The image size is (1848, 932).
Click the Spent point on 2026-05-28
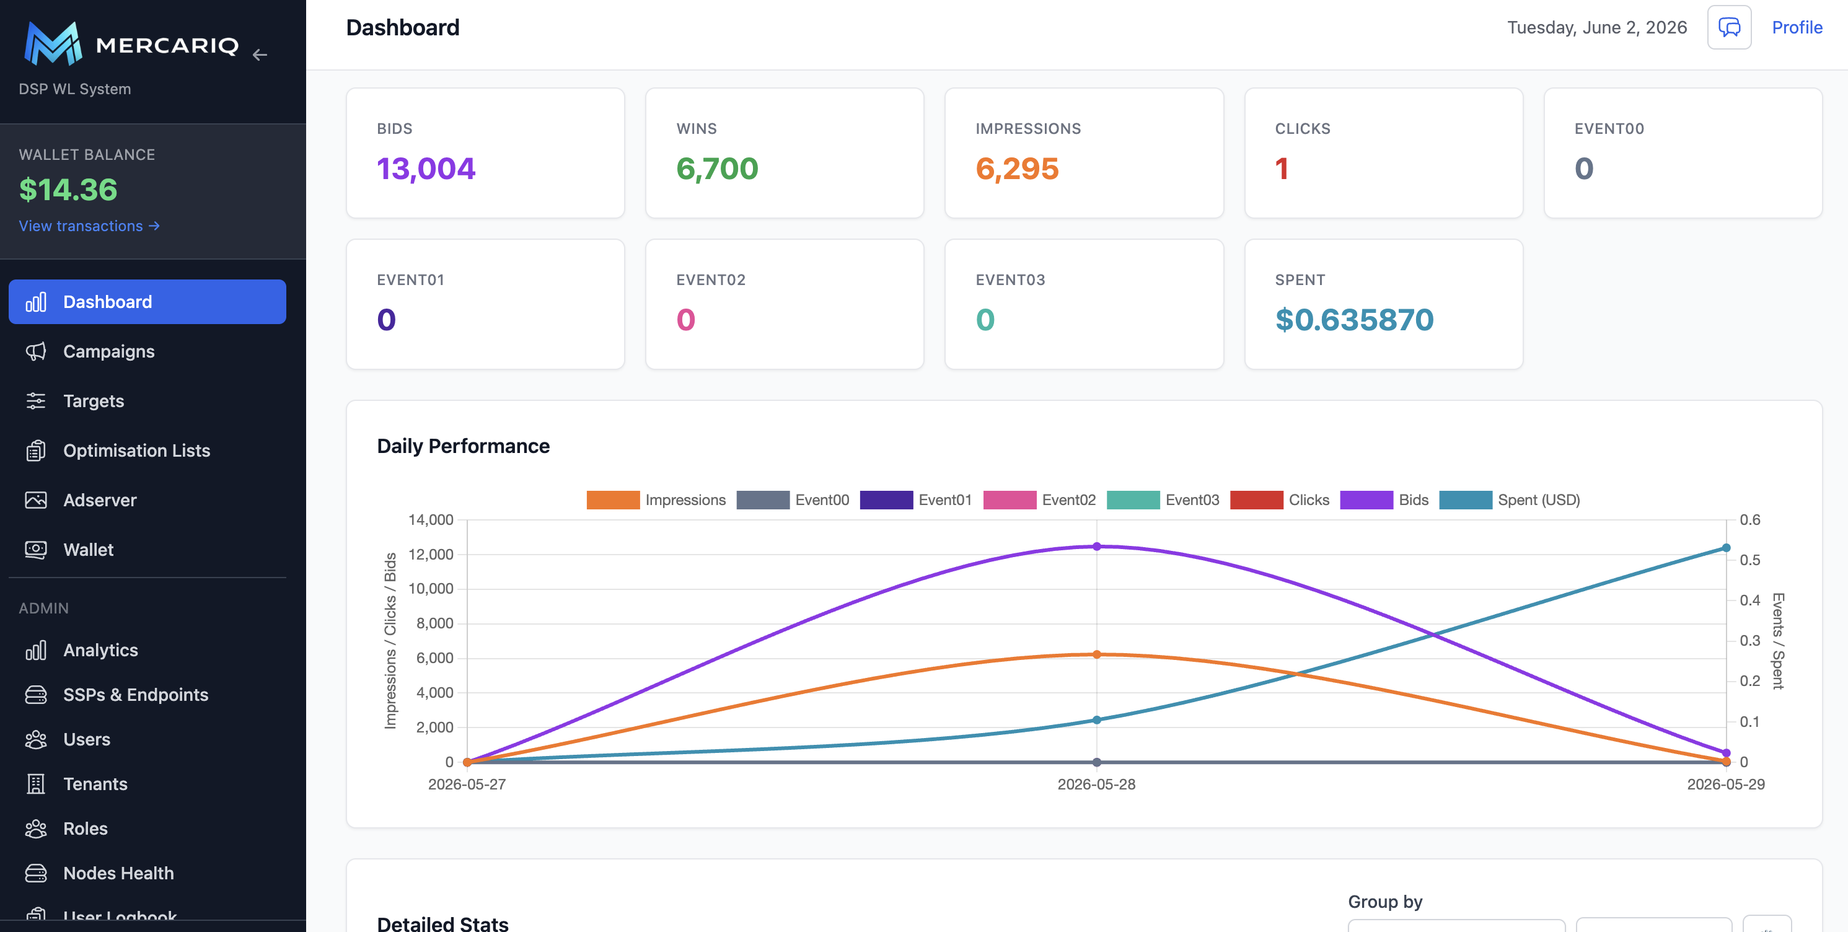(1096, 719)
